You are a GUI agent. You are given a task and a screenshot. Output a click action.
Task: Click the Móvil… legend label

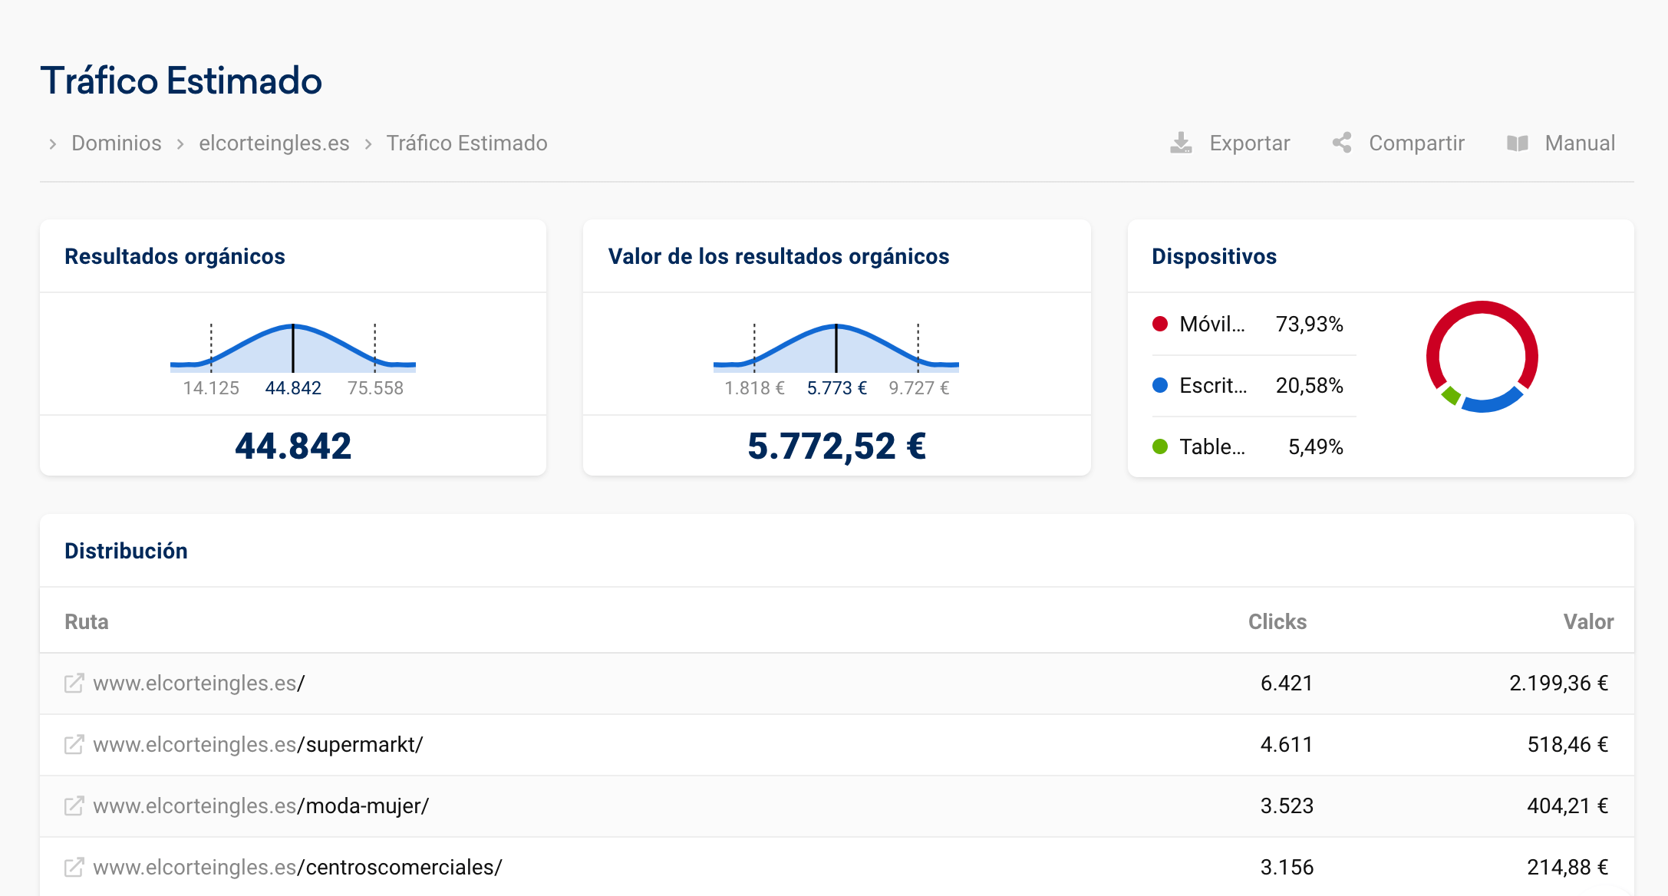[x=1212, y=324]
